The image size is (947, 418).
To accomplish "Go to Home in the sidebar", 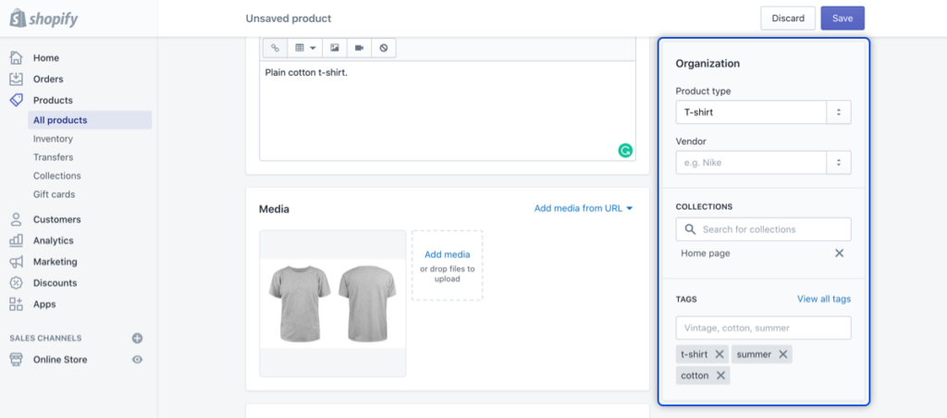I will pyautogui.click(x=46, y=58).
